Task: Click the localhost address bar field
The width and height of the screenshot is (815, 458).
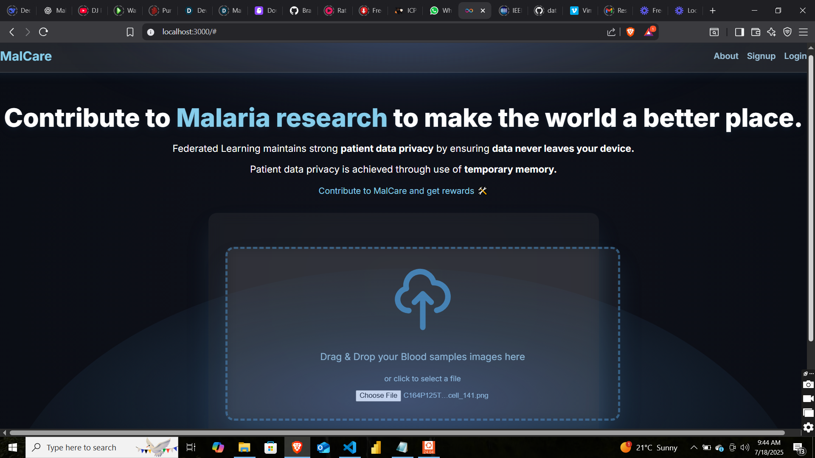Action: pyautogui.click(x=340, y=32)
